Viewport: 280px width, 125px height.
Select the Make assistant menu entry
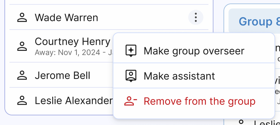click(x=179, y=76)
